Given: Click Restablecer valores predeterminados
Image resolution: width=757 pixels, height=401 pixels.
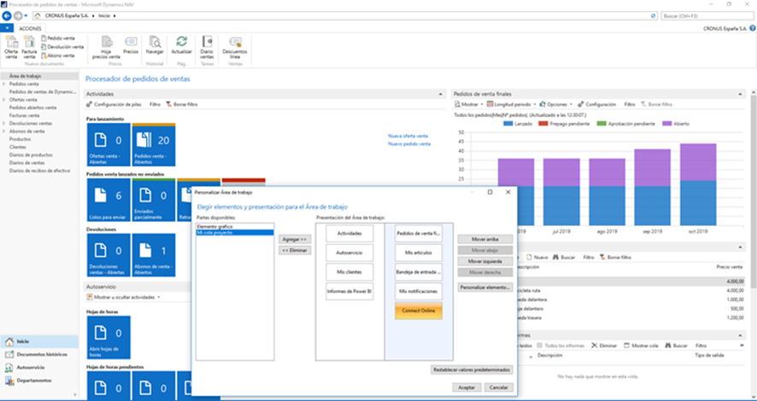Looking at the screenshot, I should point(471,369).
